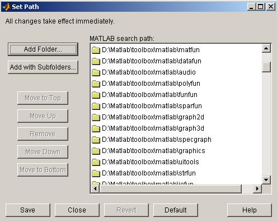The height and width of the screenshot is (222, 277).
Task: Click Add with Subfolders... button
Action: coord(43,67)
